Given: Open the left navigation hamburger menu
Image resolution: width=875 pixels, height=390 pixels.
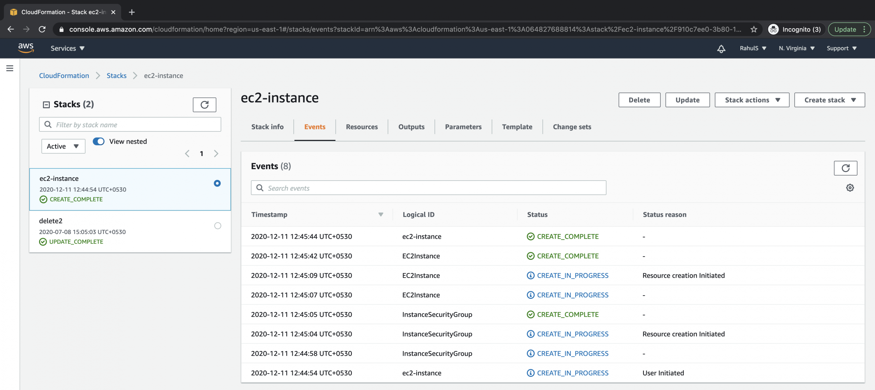Looking at the screenshot, I should pos(10,68).
